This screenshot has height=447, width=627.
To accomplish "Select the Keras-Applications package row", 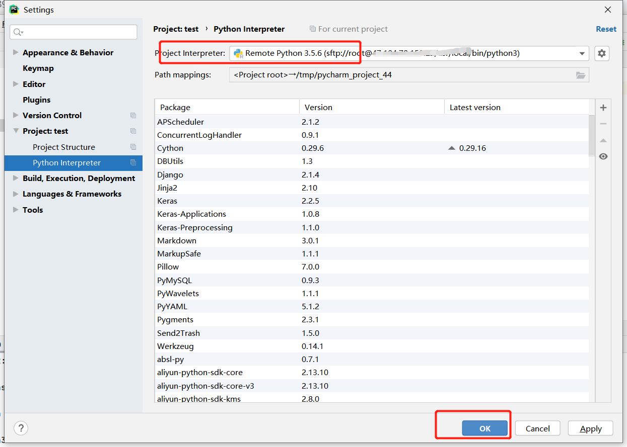I will tap(372, 214).
